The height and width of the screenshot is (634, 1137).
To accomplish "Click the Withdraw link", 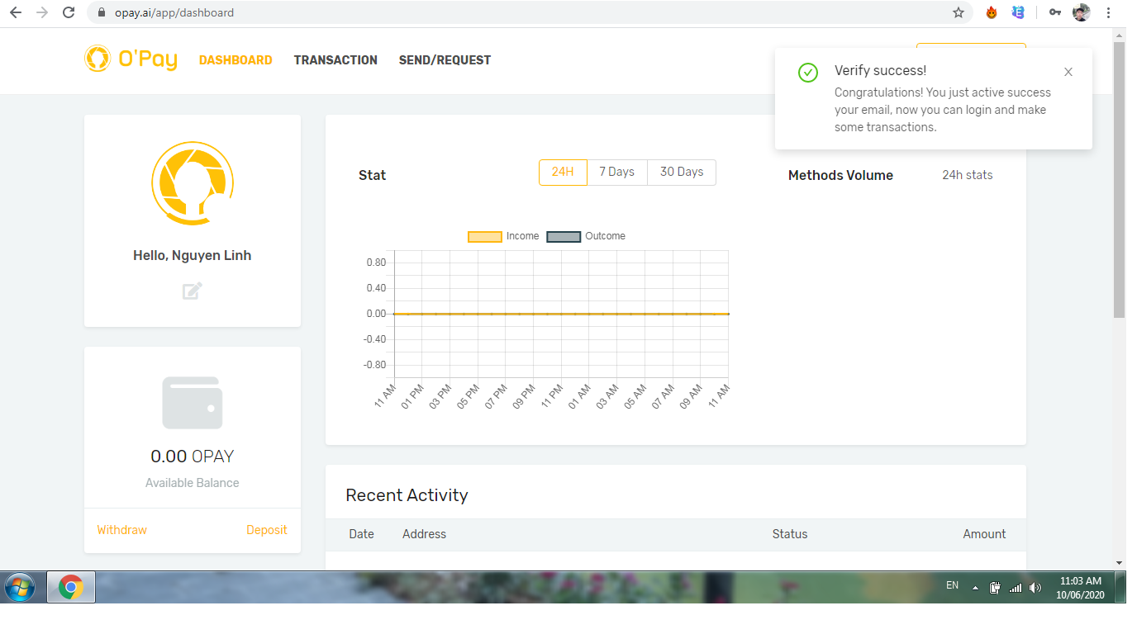I will click(121, 530).
